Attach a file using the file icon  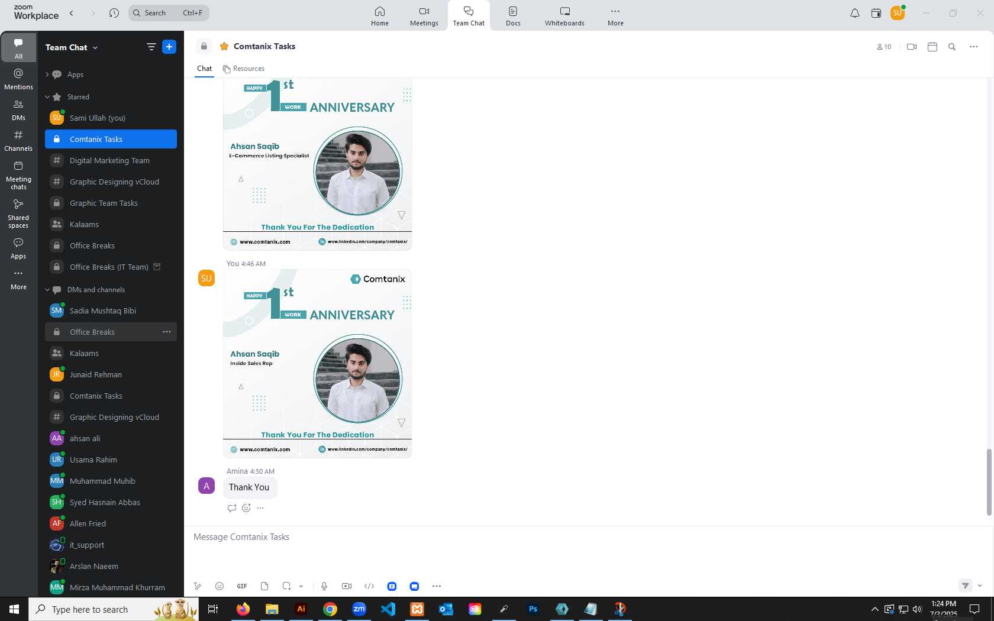[264, 586]
